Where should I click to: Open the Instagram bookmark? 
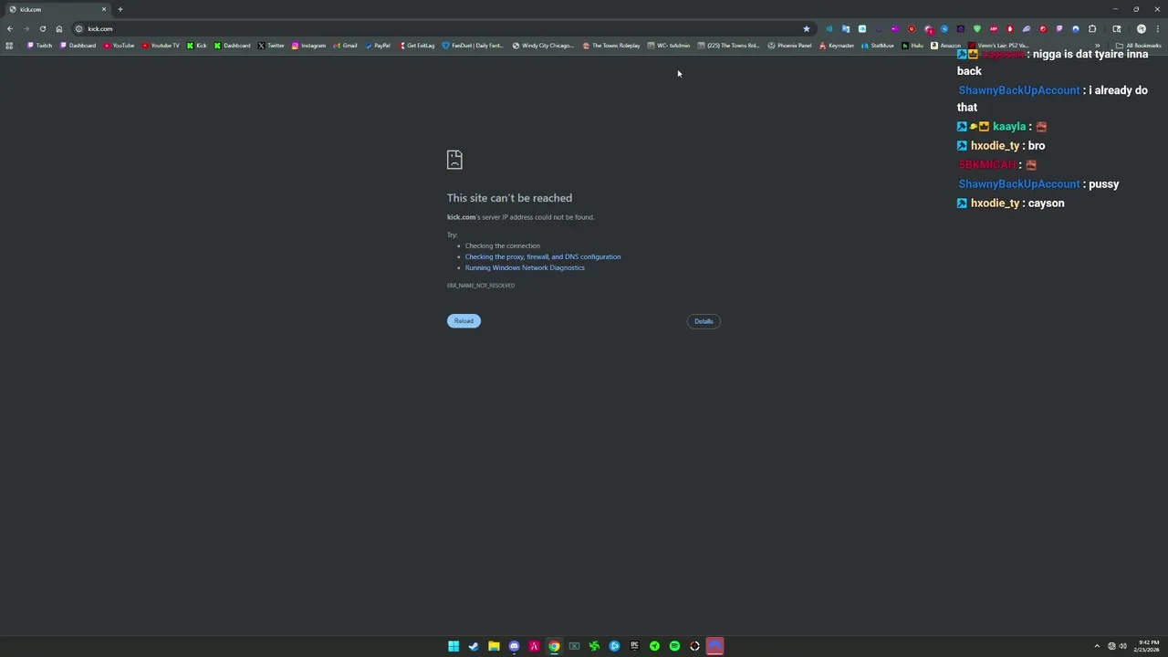click(x=308, y=46)
